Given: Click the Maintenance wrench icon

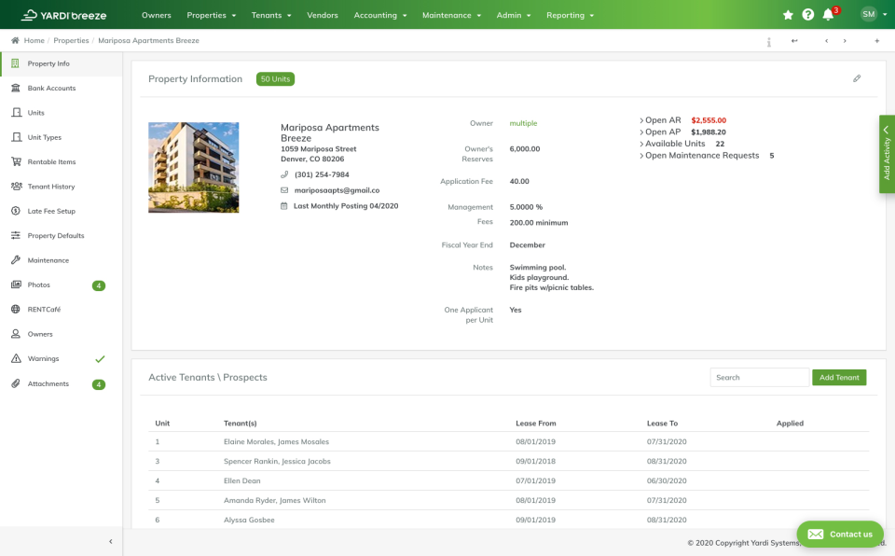Looking at the screenshot, I should 16,260.
